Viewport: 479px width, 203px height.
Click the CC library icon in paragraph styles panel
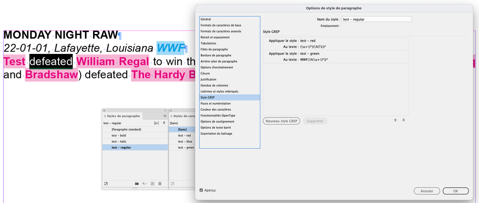click(105, 183)
